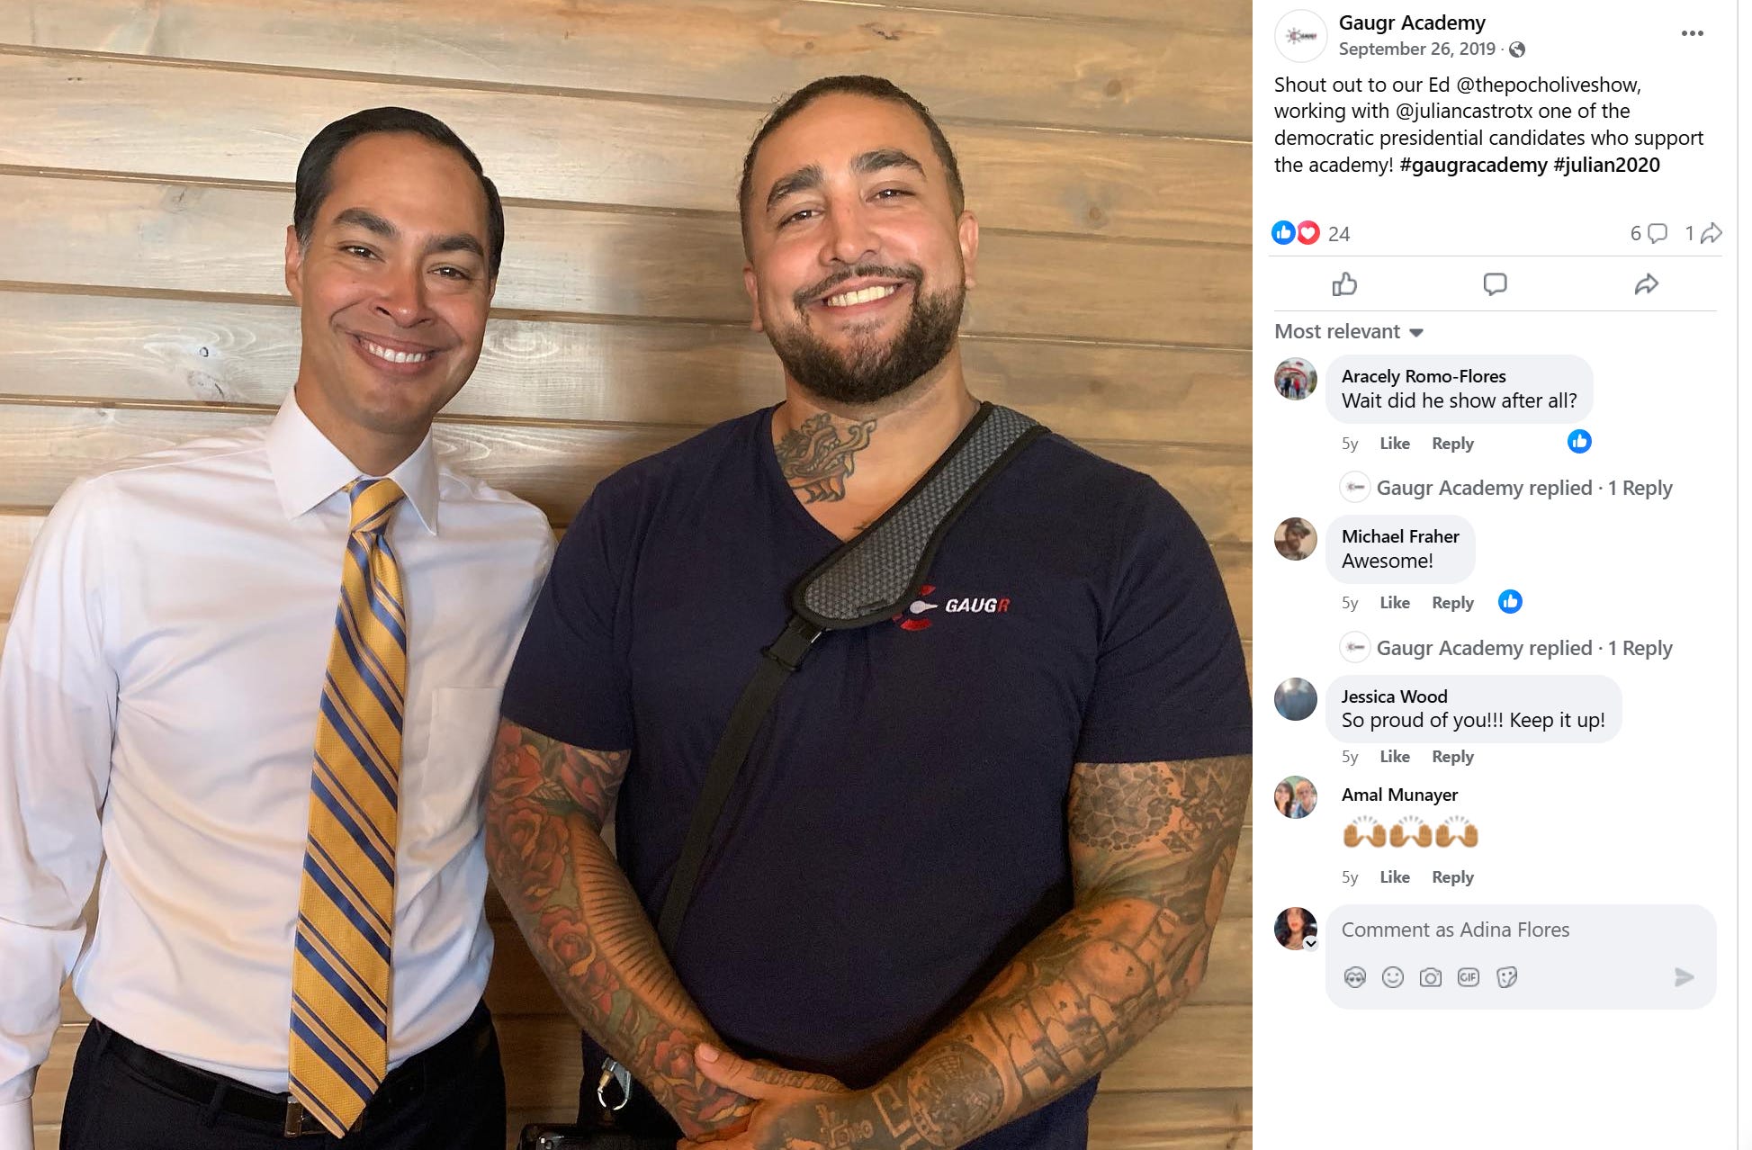View the 24 reactions count
Image resolution: width=1752 pixels, height=1150 pixels.
pos(1338,234)
